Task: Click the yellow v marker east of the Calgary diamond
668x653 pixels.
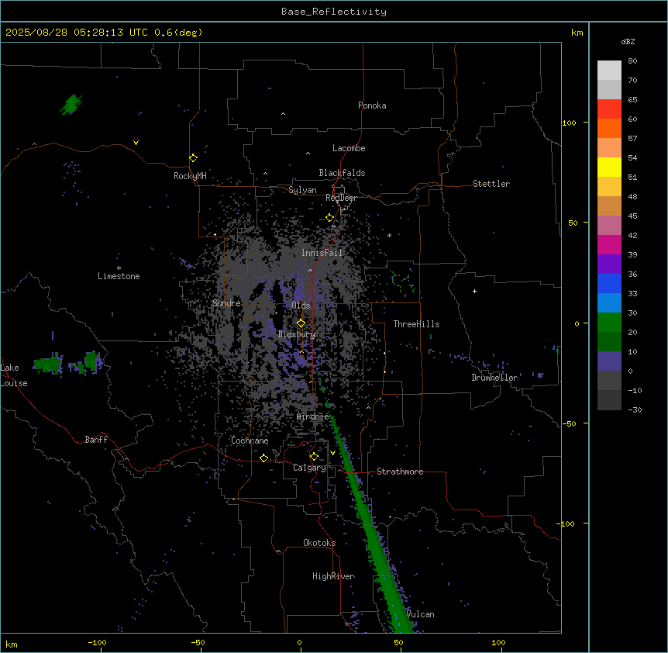Action: click(332, 453)
